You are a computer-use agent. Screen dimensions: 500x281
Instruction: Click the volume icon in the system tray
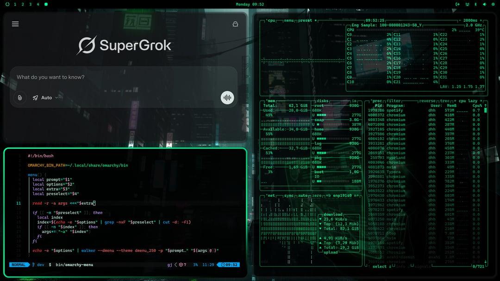tap(483, 4)
